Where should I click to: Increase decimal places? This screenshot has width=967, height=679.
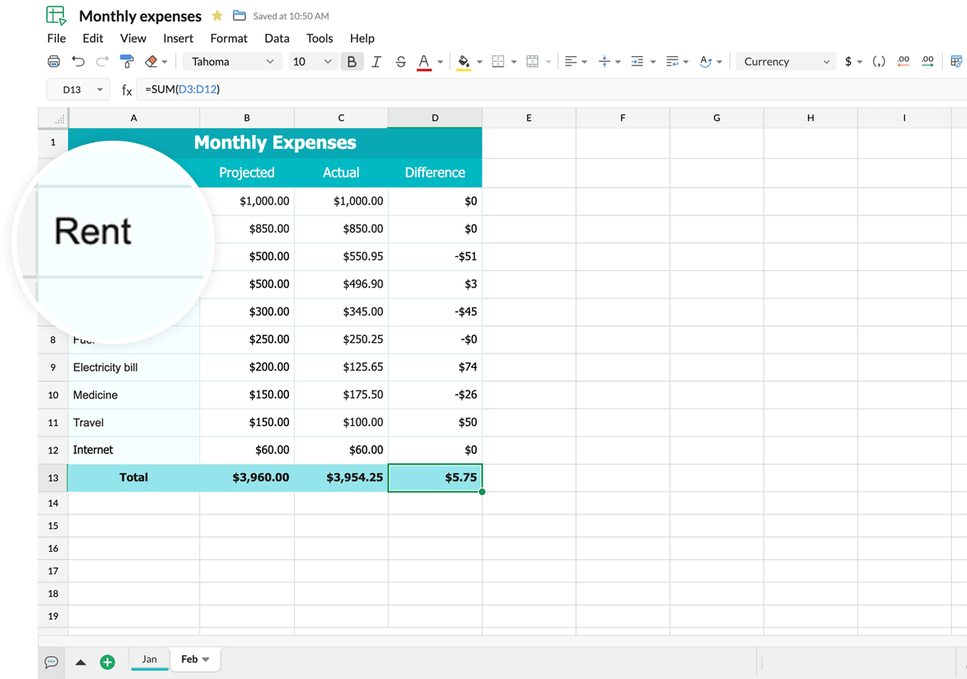[x=927, y=61]
